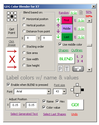Click R link beside Last color
Viewport: 99px width, 125px height.
tap(75, 37)
